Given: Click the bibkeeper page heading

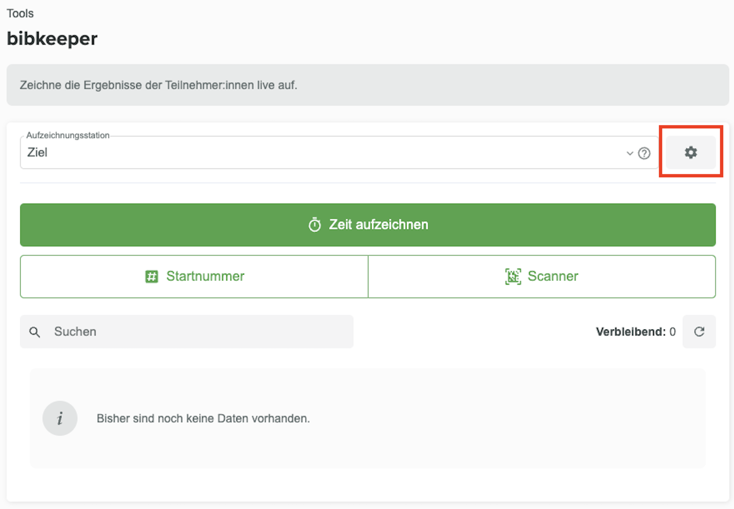Looking at the screenshot, I should [x=52, y=39].
